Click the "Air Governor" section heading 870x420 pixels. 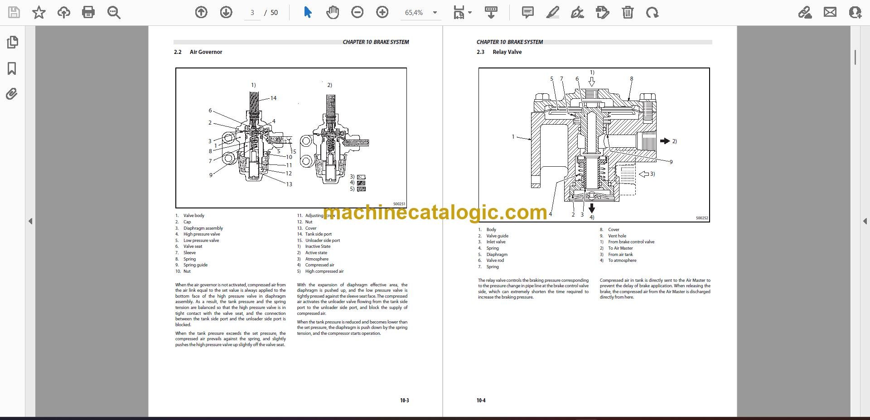[x=206, y=52]
